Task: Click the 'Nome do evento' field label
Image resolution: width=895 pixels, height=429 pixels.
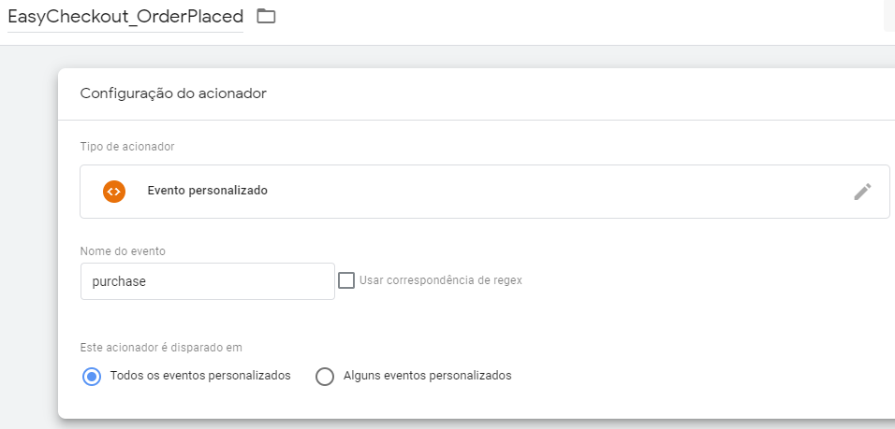Action: tap(123, 251)
